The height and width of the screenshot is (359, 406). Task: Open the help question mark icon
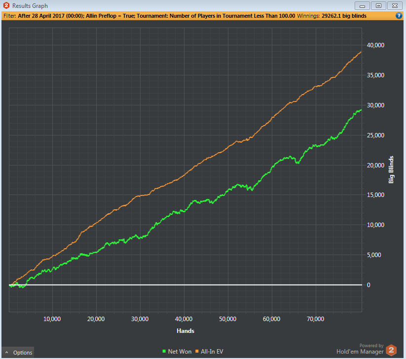click(x=399, y=16)
